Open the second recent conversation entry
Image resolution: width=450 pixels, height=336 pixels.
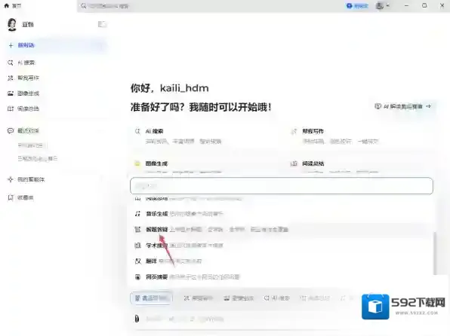[x=37, y=158]
